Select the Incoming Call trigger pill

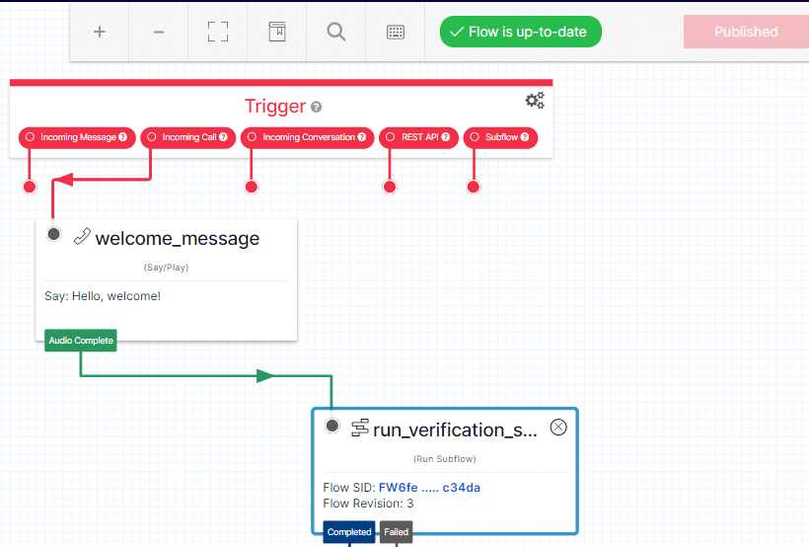[x=188, y=137]
